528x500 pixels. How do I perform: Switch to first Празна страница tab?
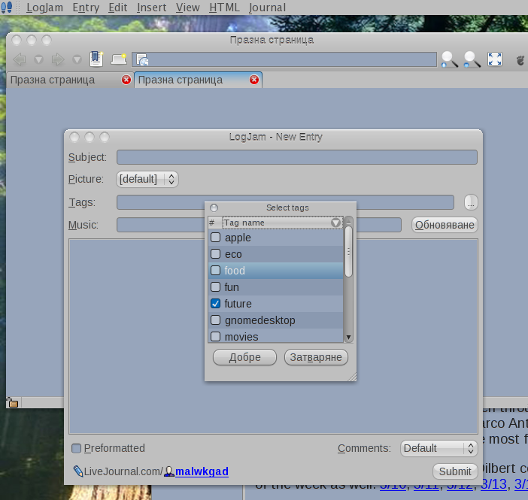click(x=53, y=80)
